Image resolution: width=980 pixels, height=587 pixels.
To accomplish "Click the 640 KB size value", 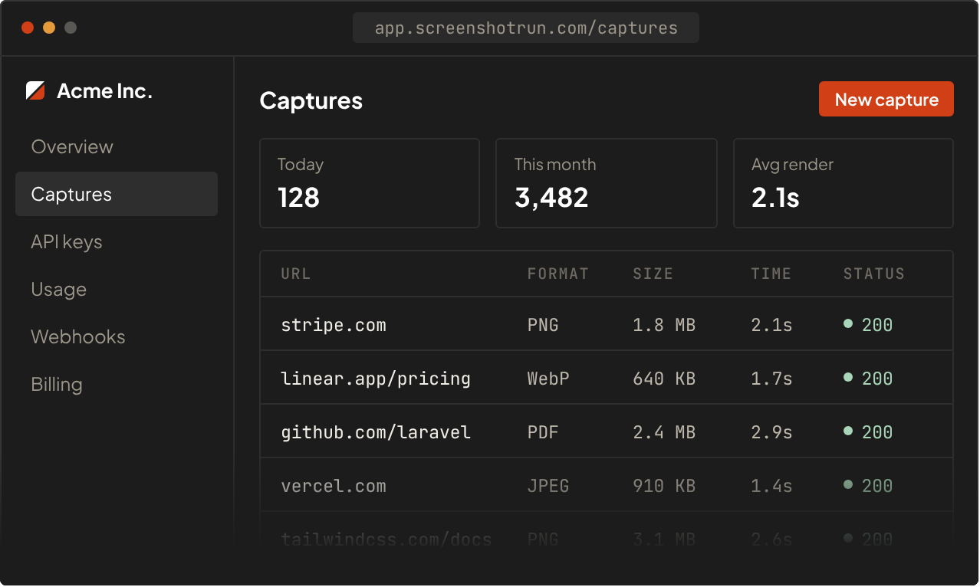I will click(664, 379).
